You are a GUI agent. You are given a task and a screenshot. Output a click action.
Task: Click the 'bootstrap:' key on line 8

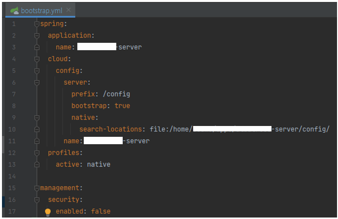tap(91, 106)
